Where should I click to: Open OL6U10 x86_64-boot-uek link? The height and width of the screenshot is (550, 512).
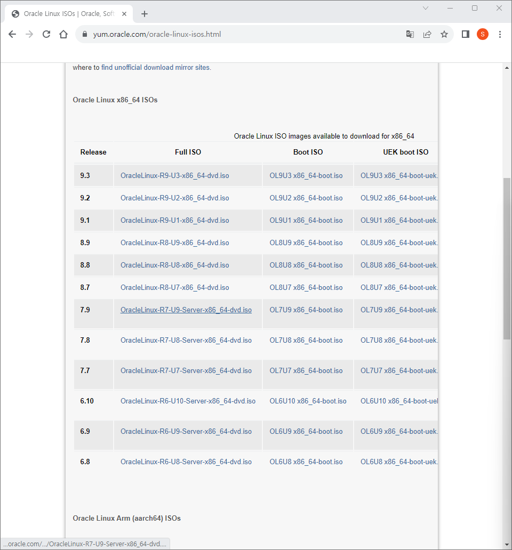click(x=399, y=401)
